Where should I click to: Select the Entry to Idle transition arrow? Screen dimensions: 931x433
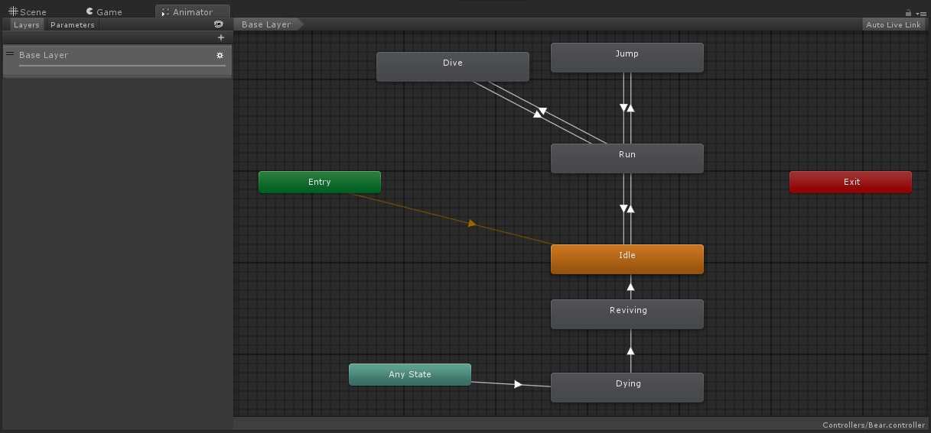point(472,224)
